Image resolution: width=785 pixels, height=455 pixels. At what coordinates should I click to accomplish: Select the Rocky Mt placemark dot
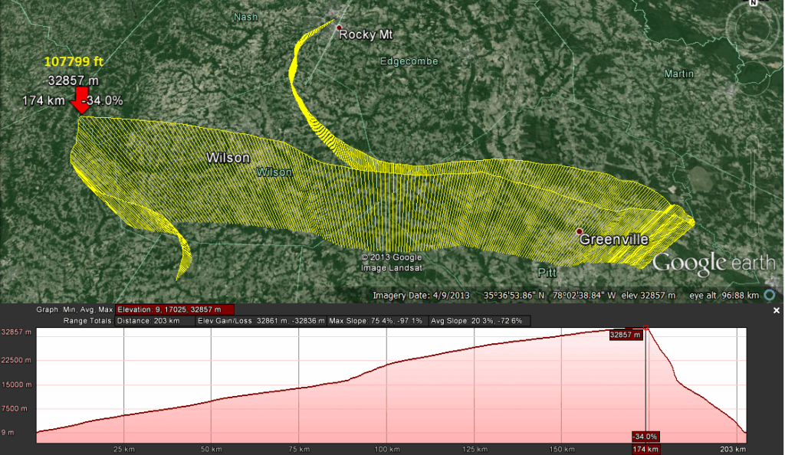coord(337,27)
